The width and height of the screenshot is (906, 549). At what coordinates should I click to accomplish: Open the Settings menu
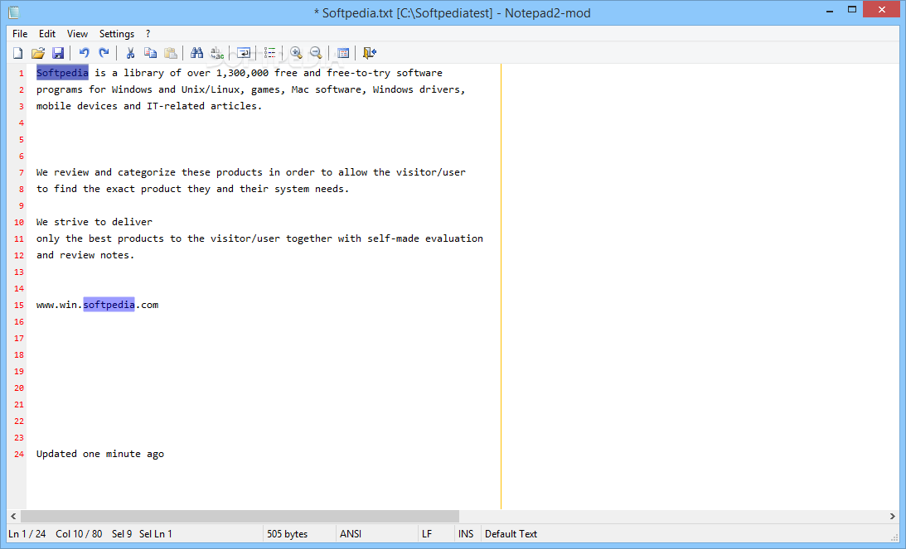coord(116,33)
